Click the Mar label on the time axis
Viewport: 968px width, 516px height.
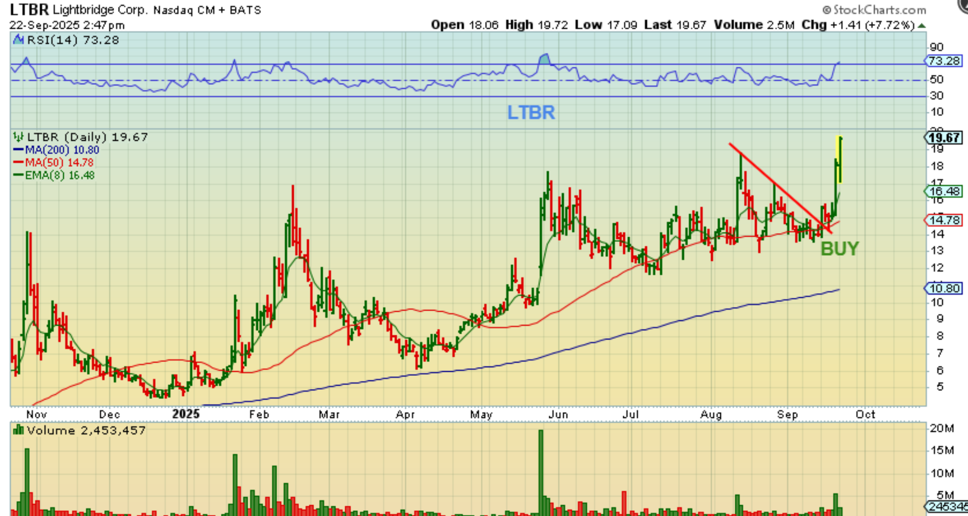coord(329,414)
